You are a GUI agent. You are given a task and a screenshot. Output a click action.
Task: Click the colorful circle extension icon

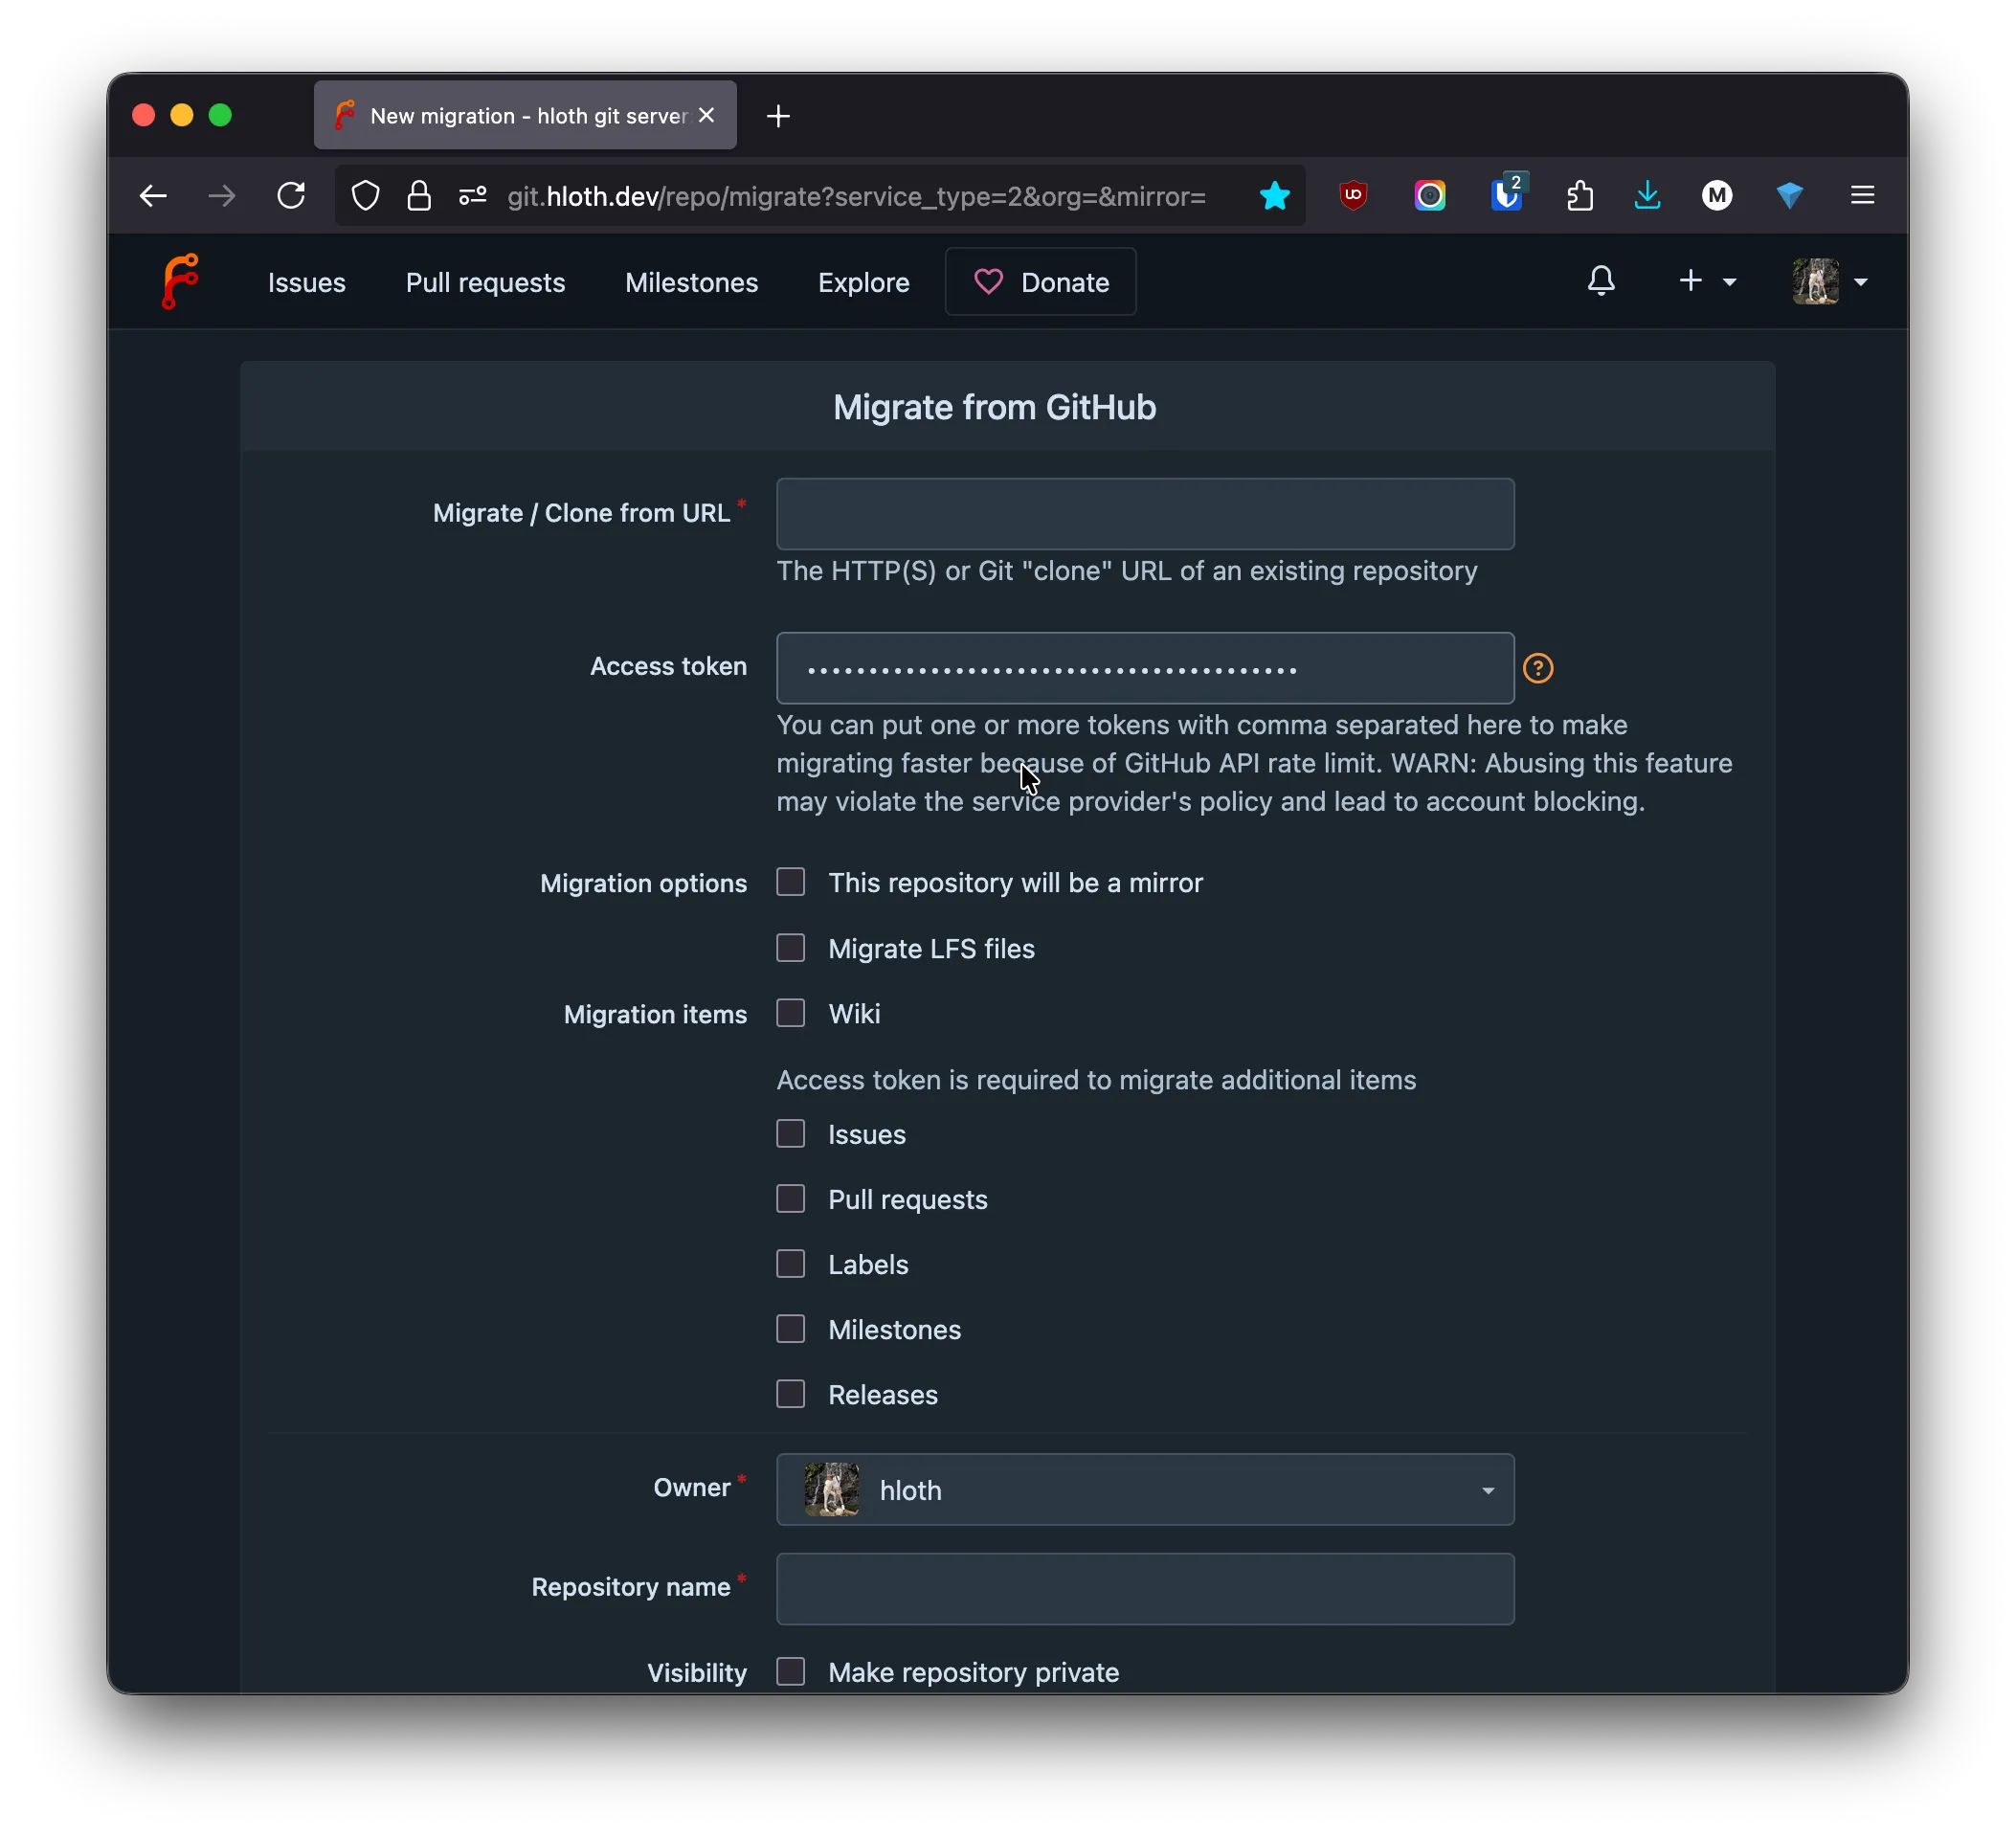(x=1430, y=196)
